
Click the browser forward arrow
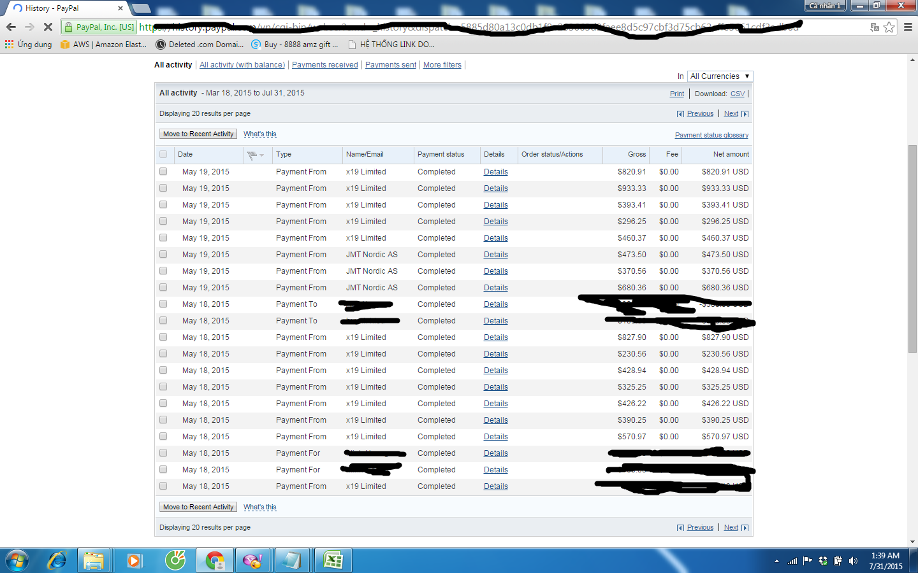click(x=29, y=27)
